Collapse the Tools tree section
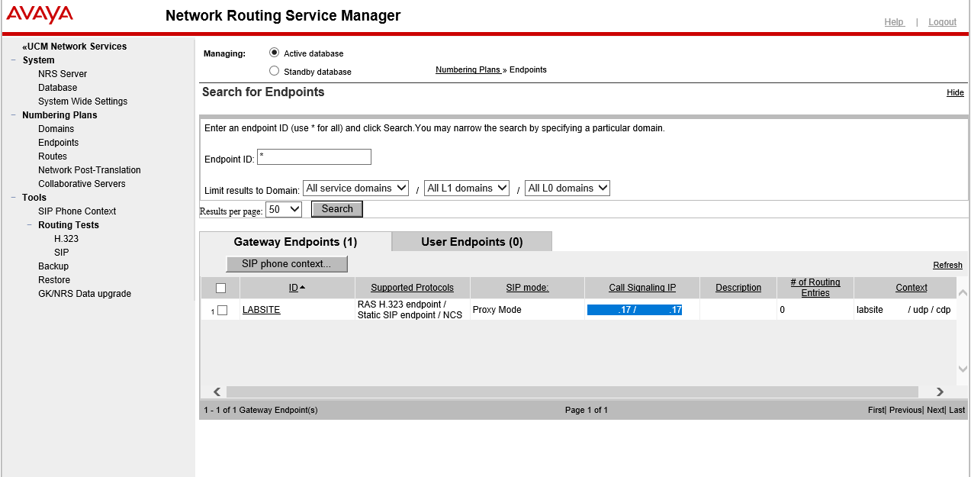971x477 pixels. pyautogui.click(x=14, y=198)
